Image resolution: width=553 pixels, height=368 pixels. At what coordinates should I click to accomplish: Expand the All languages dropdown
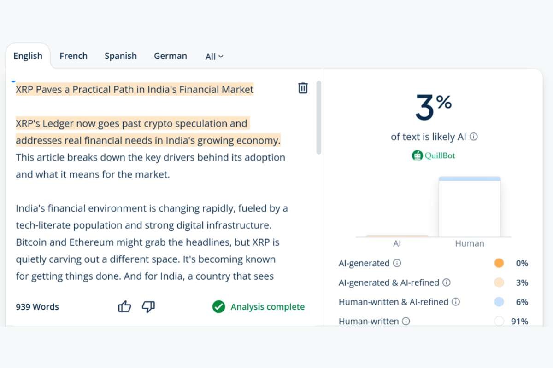click(214, 57)
